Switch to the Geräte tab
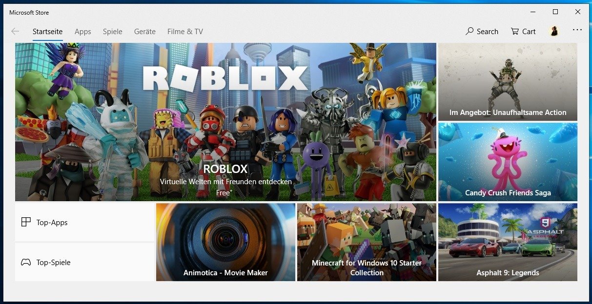The width and height of the screenshot is (592, 304). pos(144,32)
